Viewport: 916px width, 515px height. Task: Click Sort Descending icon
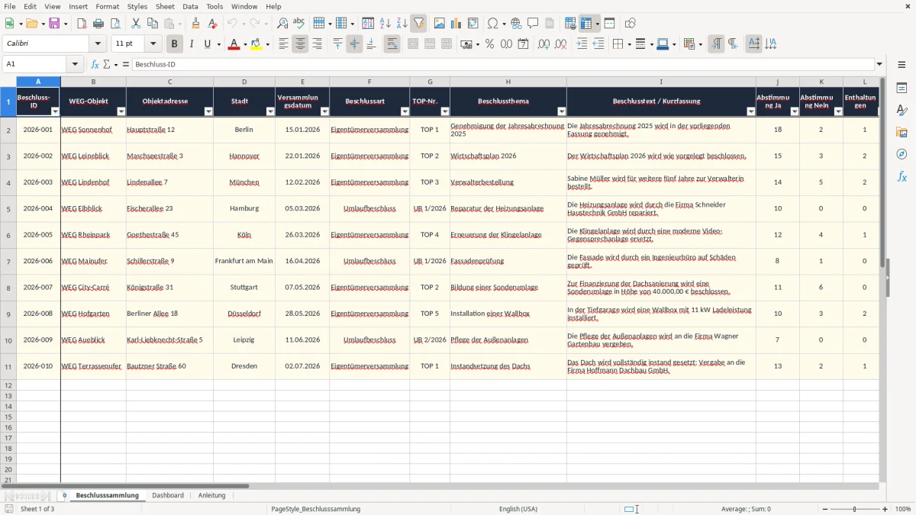402,24
